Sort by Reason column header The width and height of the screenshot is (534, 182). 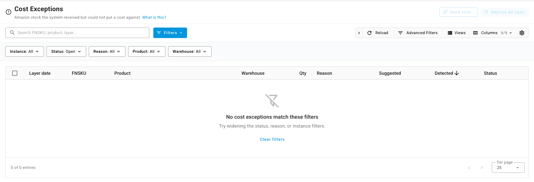tap(324, 73)
